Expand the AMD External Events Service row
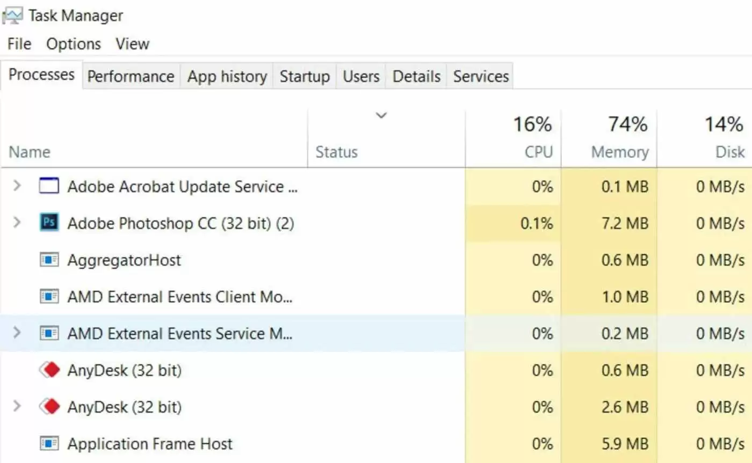The width and height of the screenshot is (752, 463). pyautogui.click(x=17, y=333)
